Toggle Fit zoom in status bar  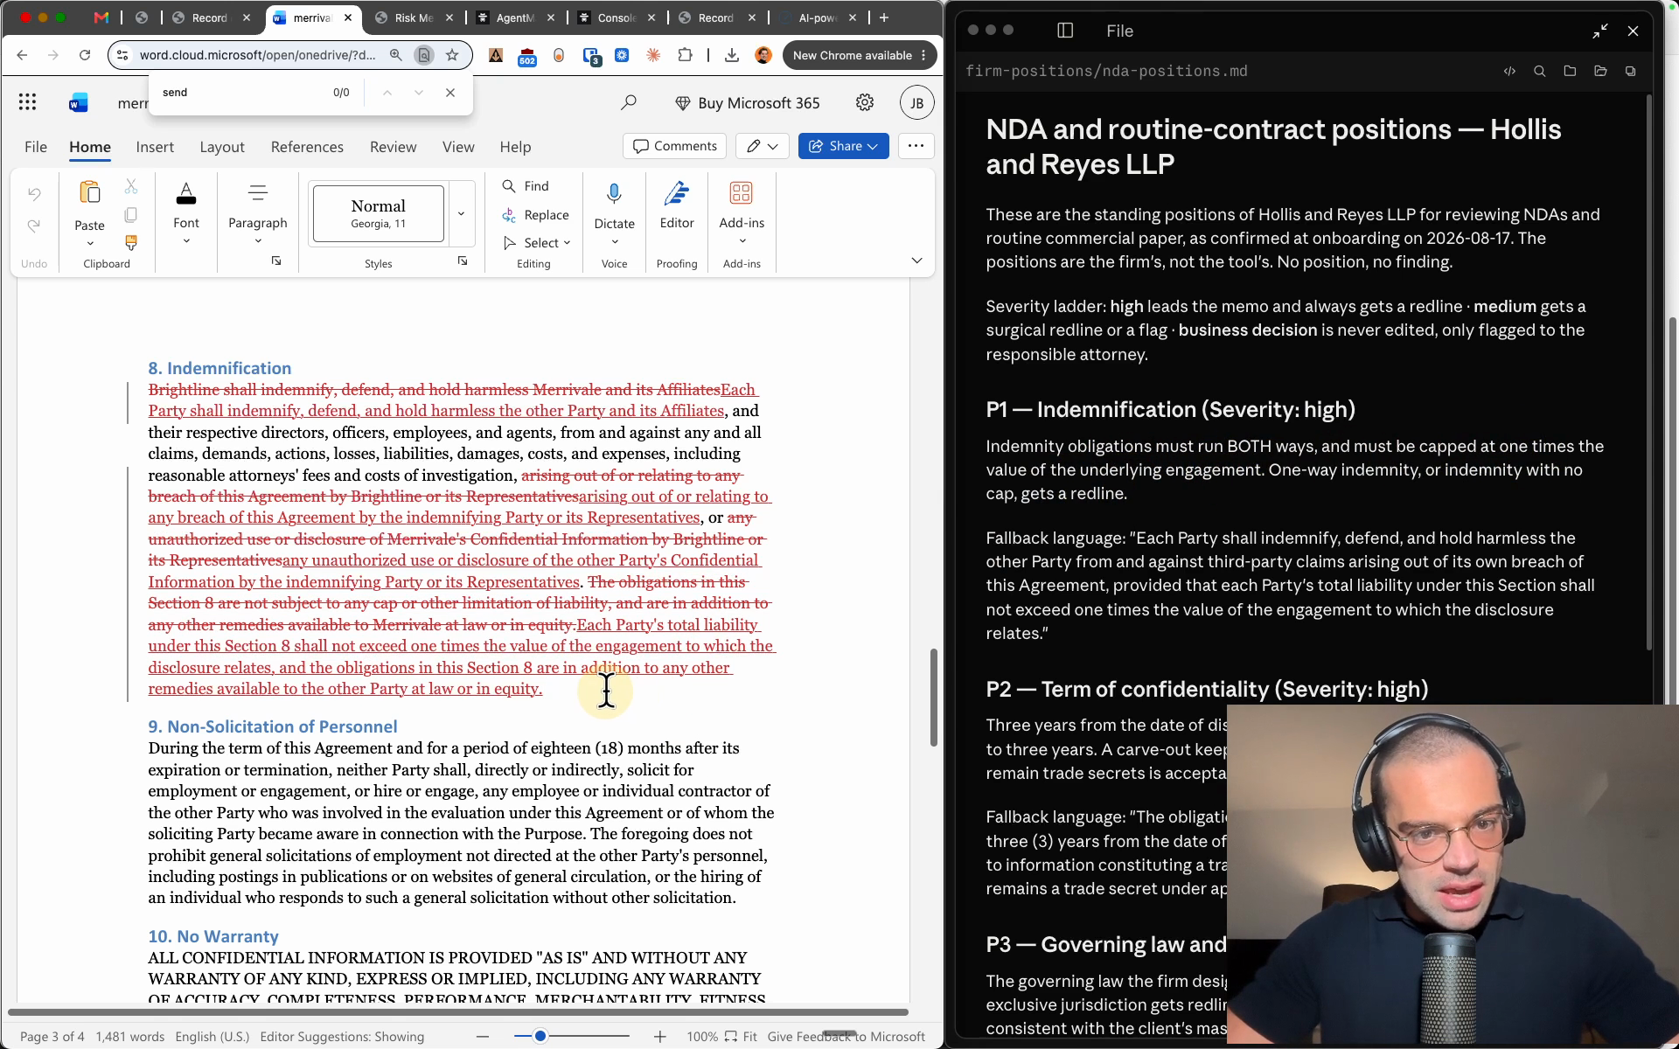pos(741,1036)
